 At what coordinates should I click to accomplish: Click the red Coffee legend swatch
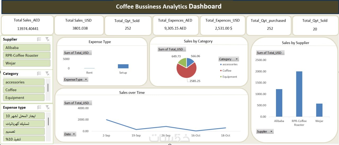[221, 71]
